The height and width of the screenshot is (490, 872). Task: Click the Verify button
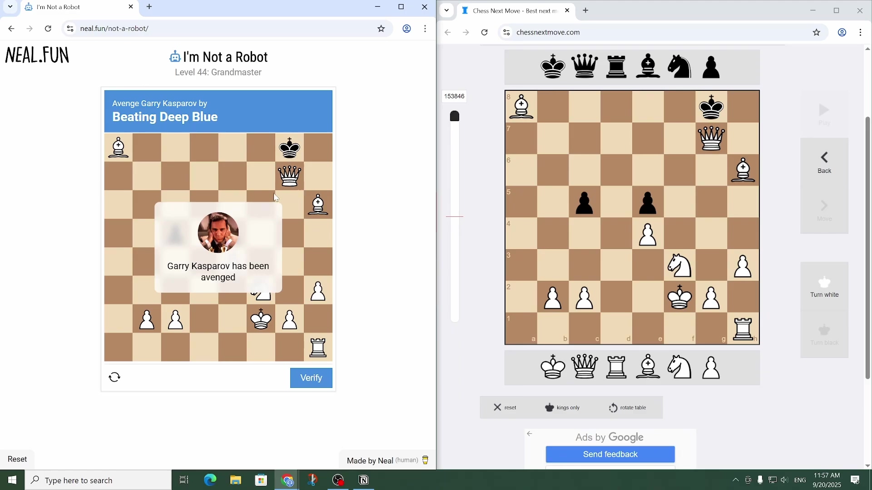[x=312, y=378]
